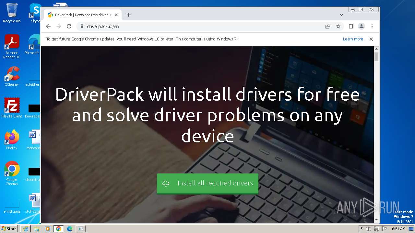Open Recycle Bin desktop icon
The image size is (415, 233).
[12, 13]
